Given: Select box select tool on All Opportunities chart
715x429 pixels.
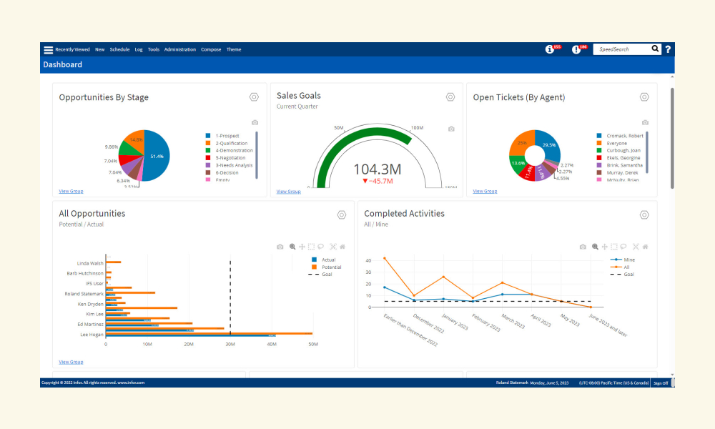Looking at the screenshot, I should 312,247.
